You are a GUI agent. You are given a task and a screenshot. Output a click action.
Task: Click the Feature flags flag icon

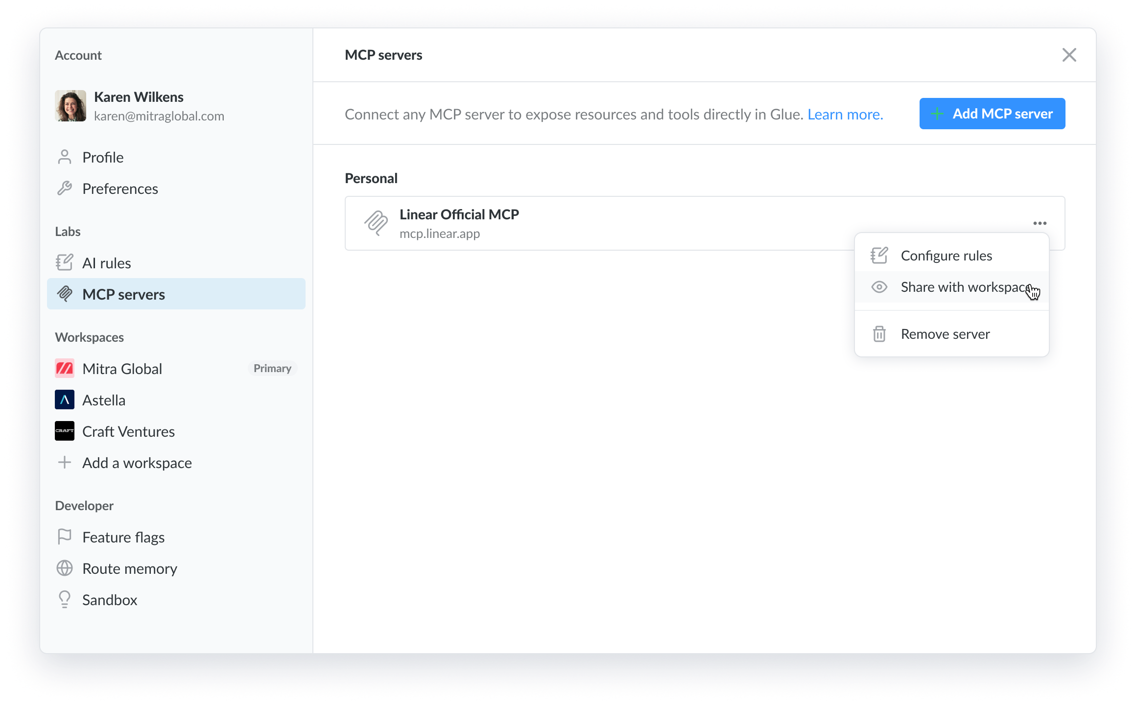tap(65, 537)
